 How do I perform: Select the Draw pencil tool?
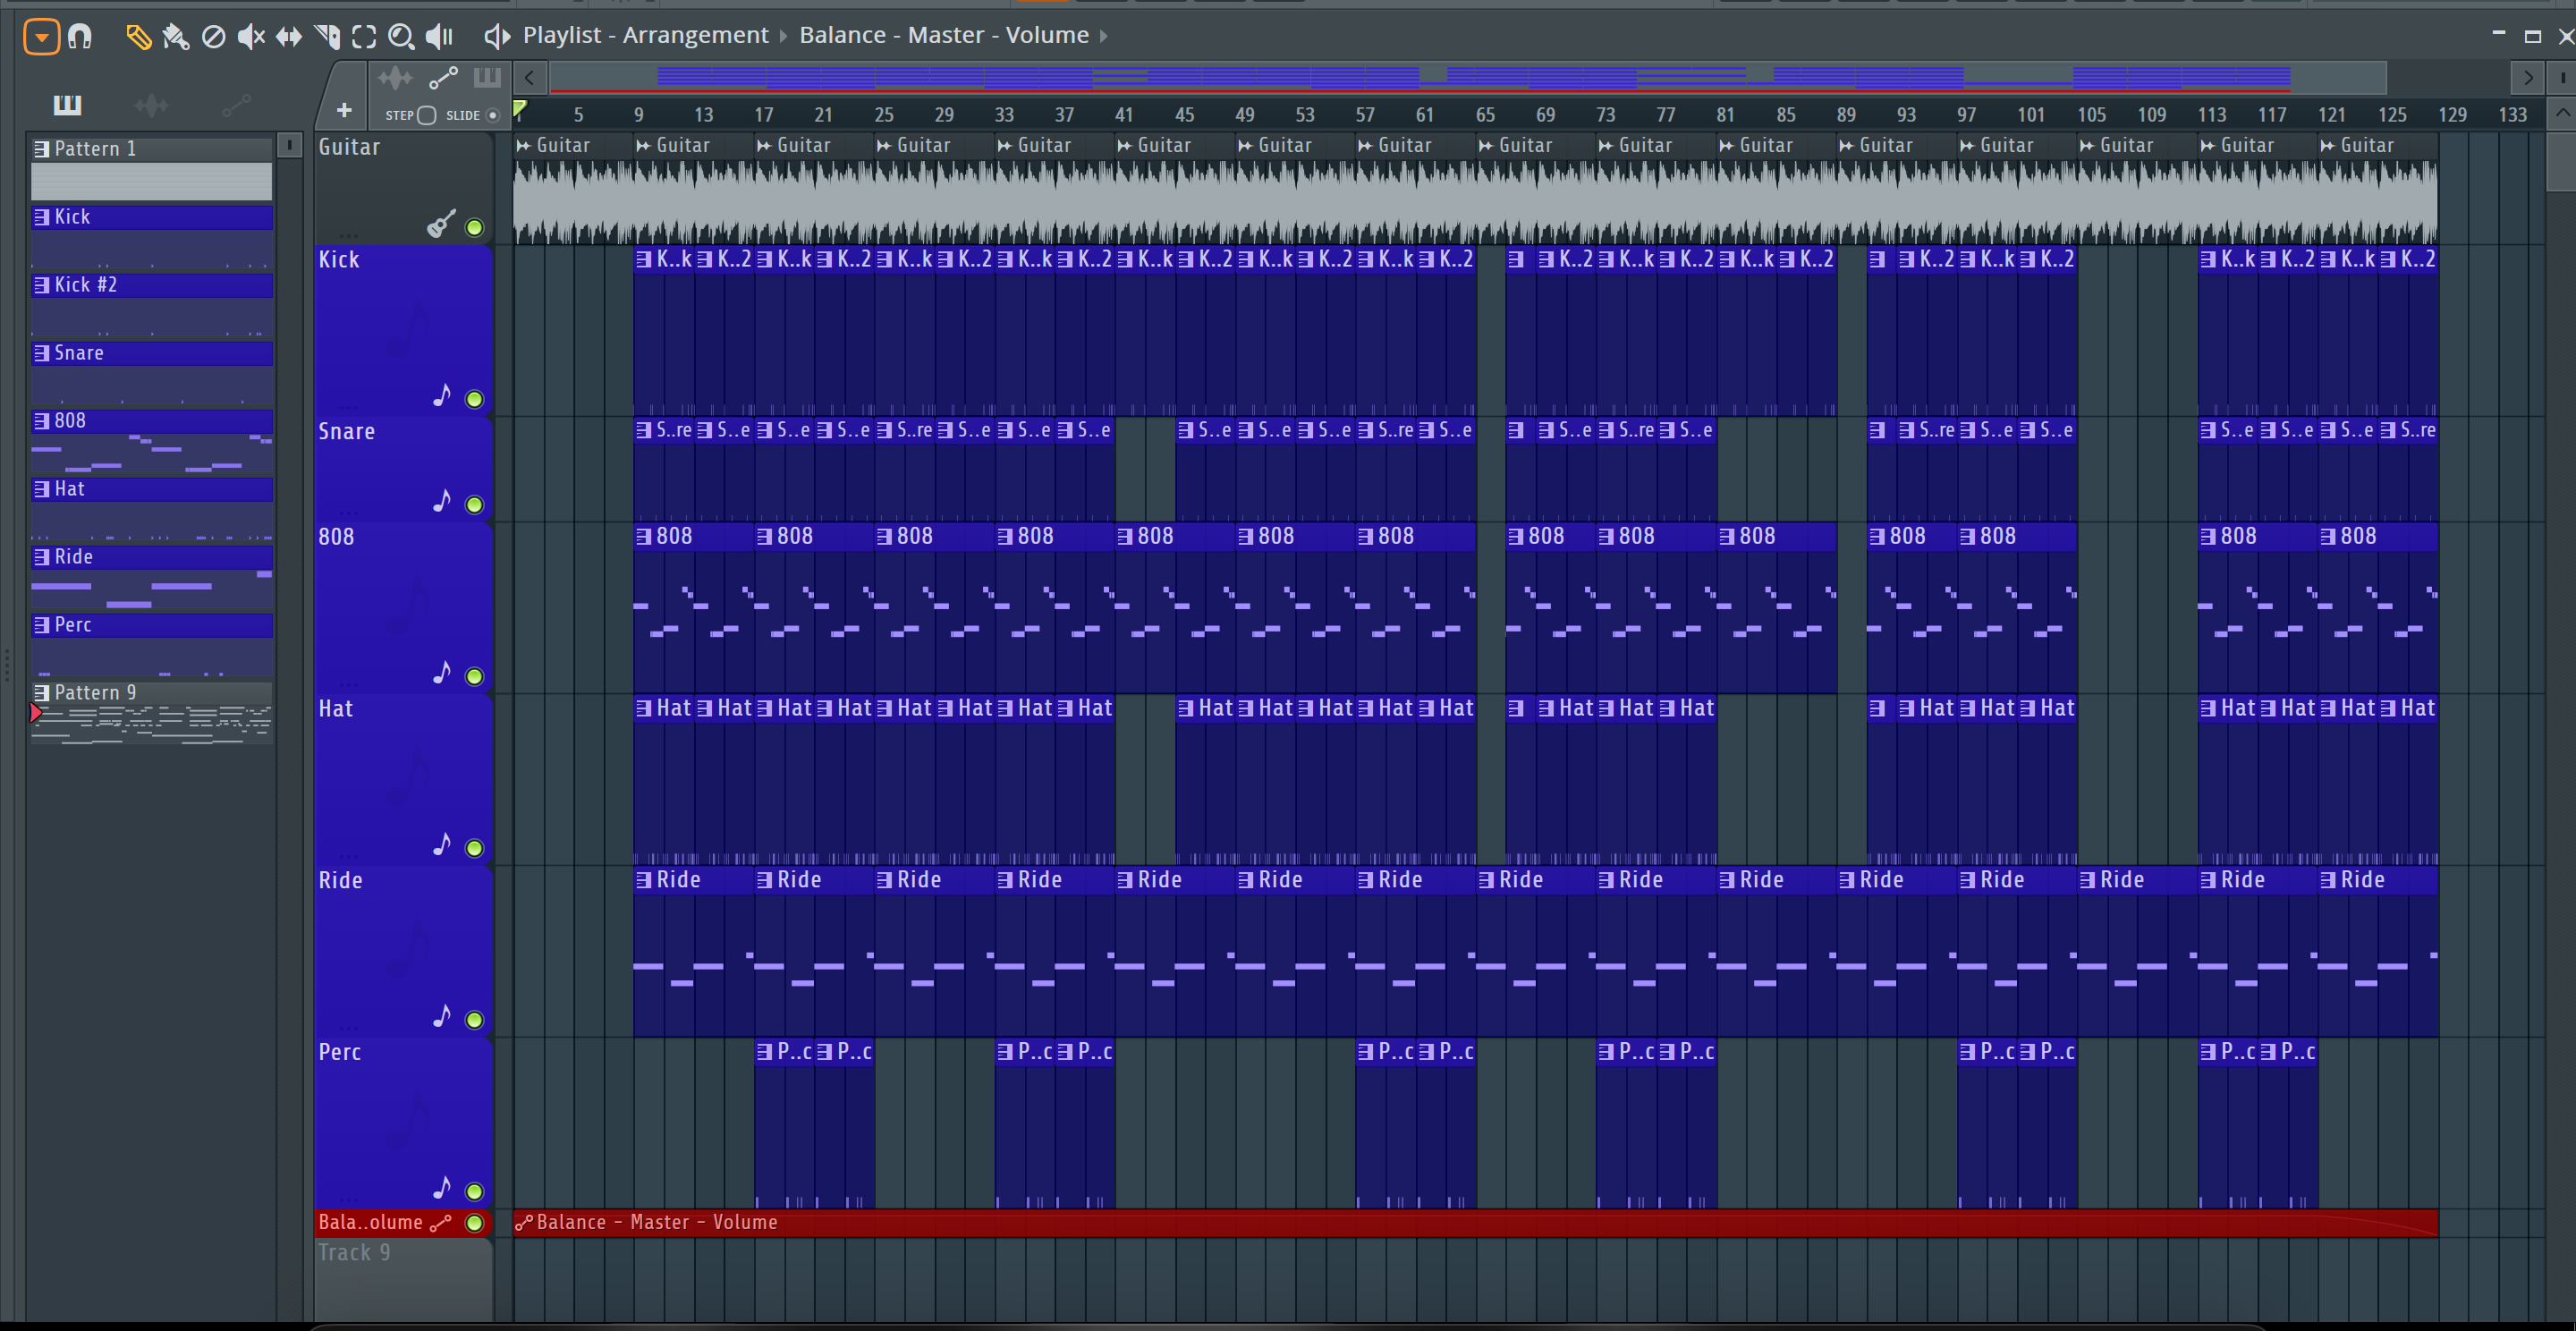click(x=138, y=37)
